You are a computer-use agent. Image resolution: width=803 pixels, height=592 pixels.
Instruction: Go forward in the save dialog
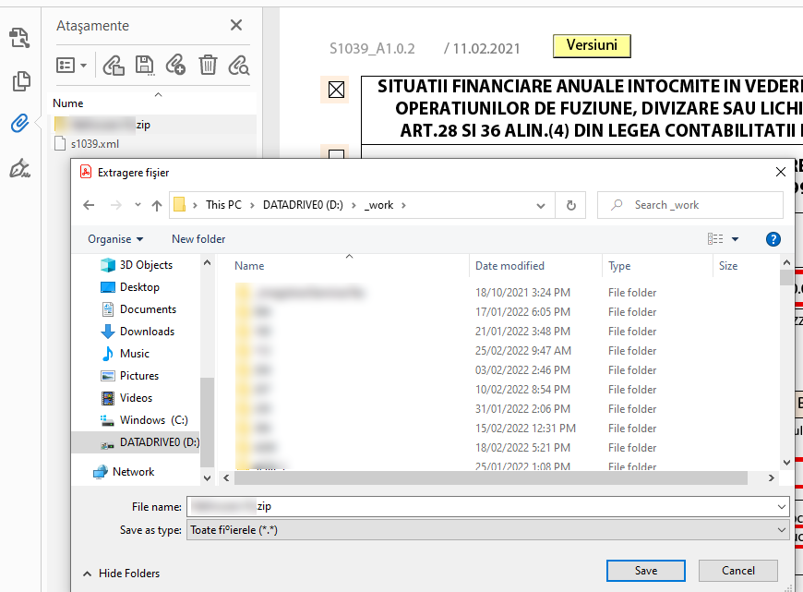pos(116,205)
